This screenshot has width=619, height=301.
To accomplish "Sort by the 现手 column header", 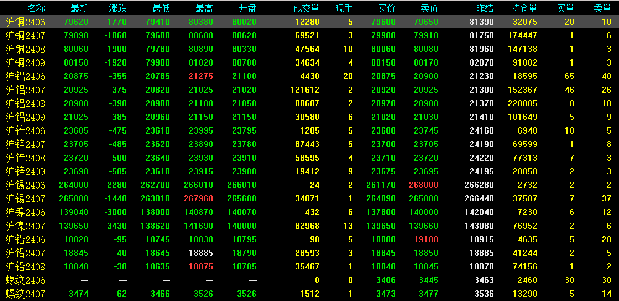I will tap(344, 8).
